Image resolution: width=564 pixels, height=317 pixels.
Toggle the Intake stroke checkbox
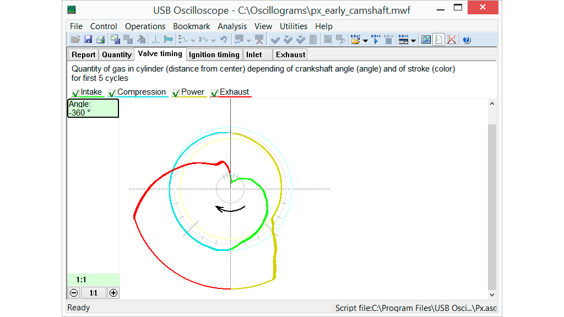(75, 92)
